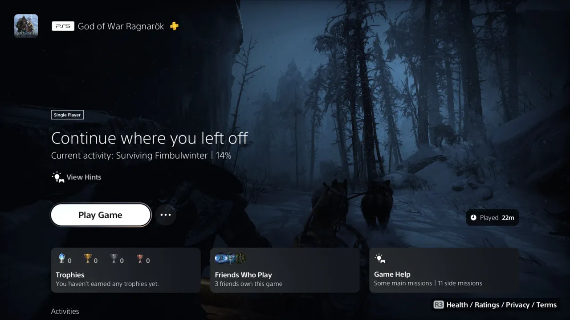Click the Continue where you left off heading

[x=150, y=138]
